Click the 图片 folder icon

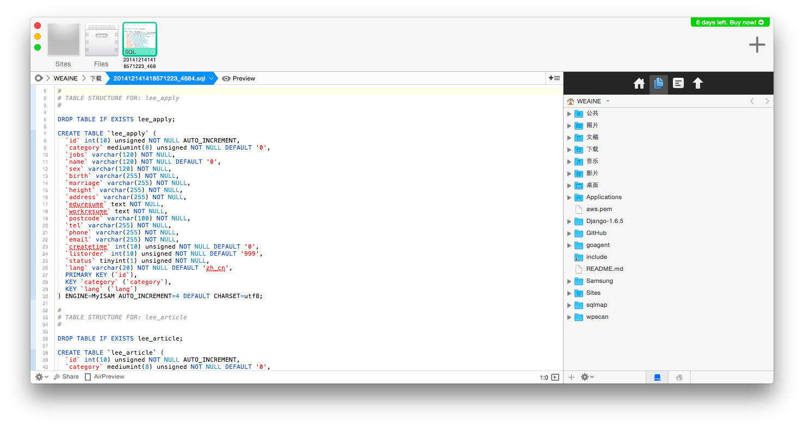tap(579, 126)
